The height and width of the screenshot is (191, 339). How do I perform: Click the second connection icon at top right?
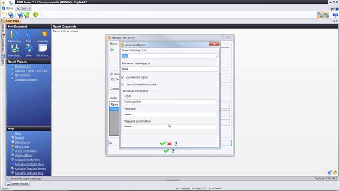tap(326, 14)
